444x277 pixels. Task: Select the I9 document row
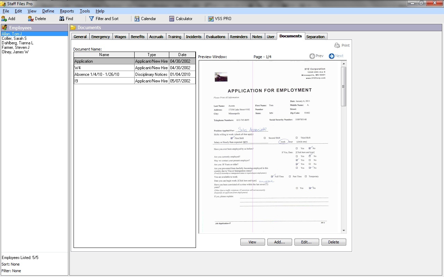(135, 81)
